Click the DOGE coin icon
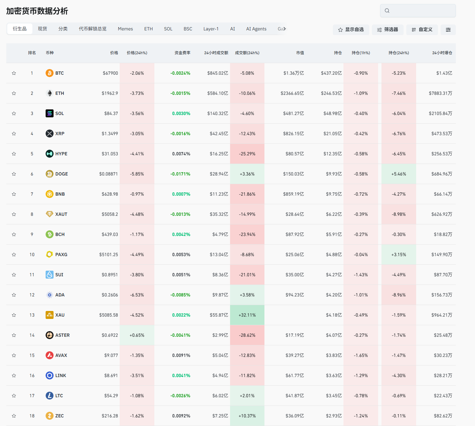Image resolution: width=475 pixels, height=426 pixels. tap(49, 174)
